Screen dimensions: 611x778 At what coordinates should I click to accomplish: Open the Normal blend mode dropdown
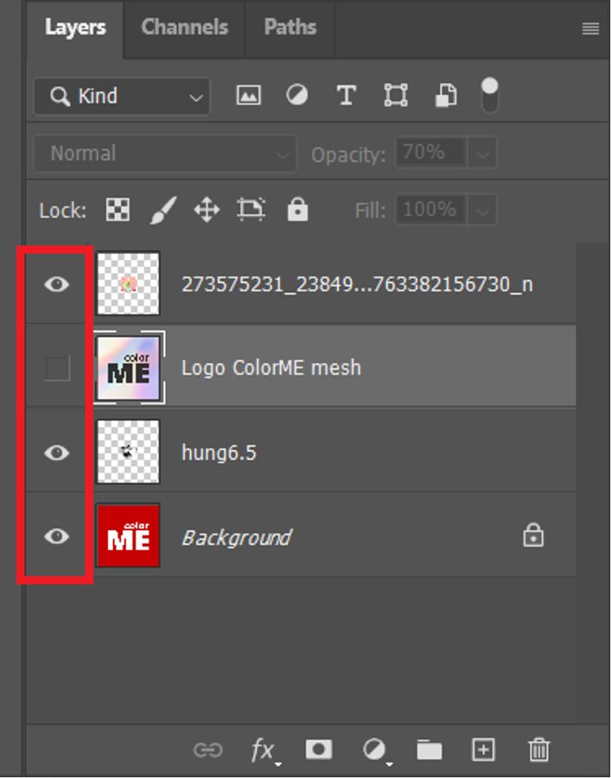pyautogui.click(x=165, y=153)
